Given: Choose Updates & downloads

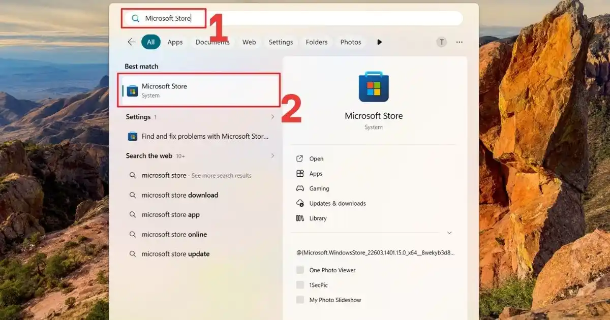Looking at the screenshot, I should pos(338,203).
